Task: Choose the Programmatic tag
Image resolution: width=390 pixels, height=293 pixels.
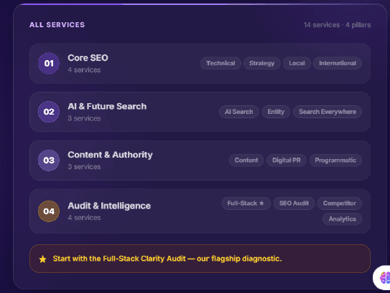Action: coord(335,160)
